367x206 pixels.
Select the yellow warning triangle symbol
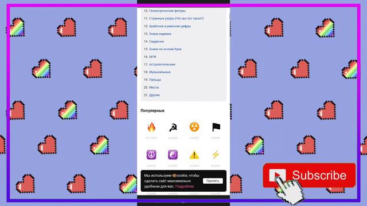pos(194,155)
